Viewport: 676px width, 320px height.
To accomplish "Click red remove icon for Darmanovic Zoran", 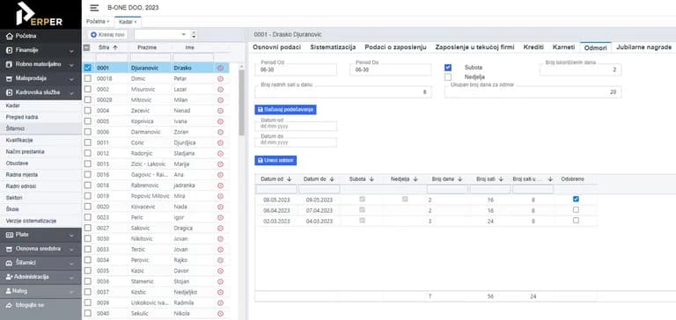I will coord(220,132).
